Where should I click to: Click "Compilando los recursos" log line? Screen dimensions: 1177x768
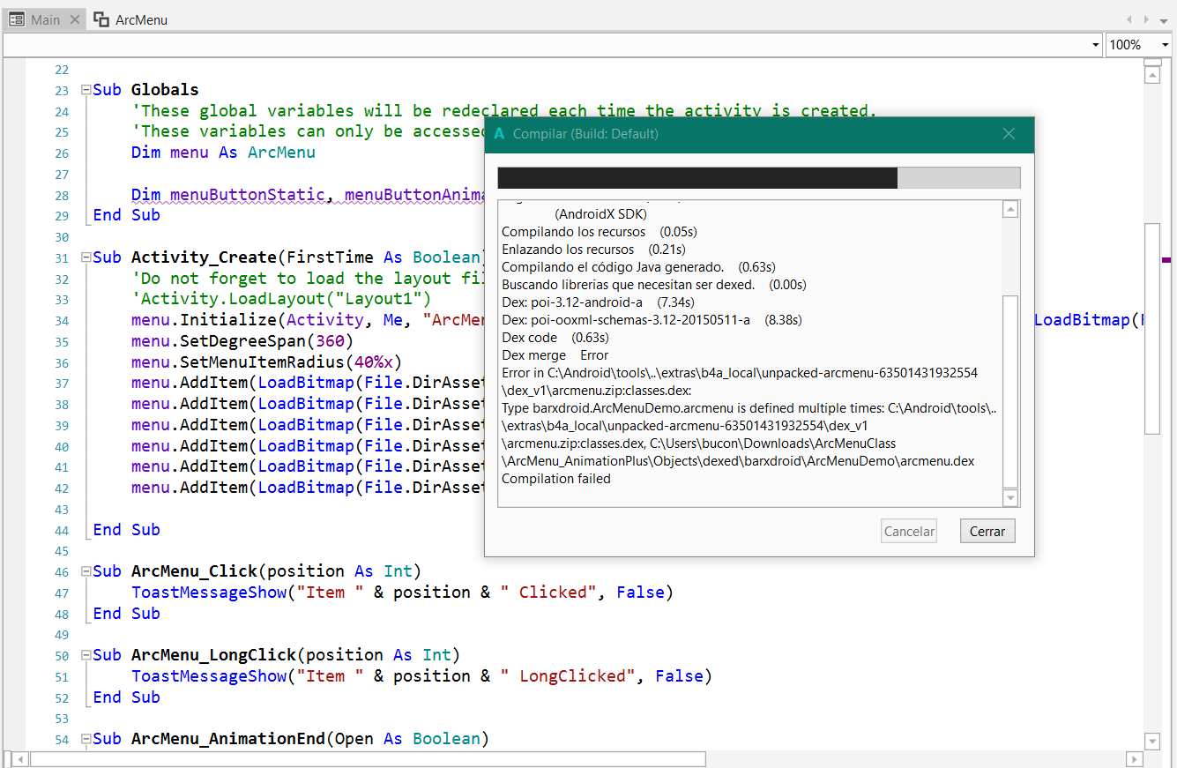600,232
